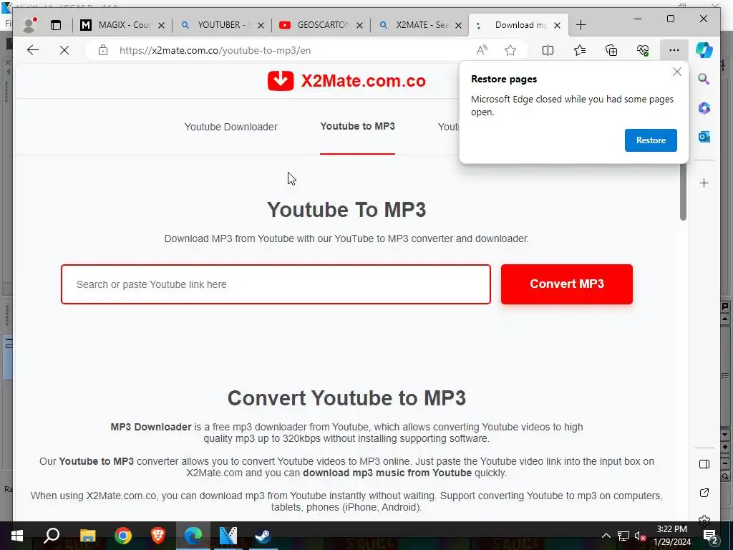The height and width of the screenshot is (550, 733).
Task: Switch to the X2MATE search tab
Action: (419, 25)
